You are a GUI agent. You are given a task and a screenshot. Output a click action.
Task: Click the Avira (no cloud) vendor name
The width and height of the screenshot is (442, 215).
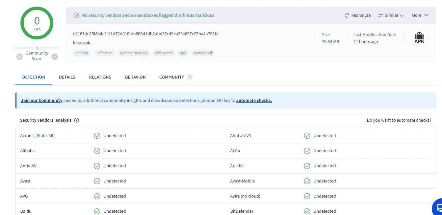(x=245, y=196)
